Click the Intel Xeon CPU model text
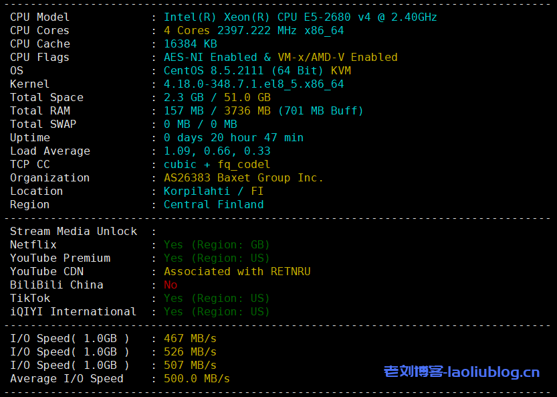557x397 pixels. click(x=300, y=17)
